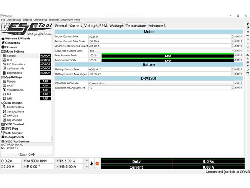Image resolution: width=250 pixels, height=188 pixels.
Task: Open the Commands menu
Action: pos(41,19)
